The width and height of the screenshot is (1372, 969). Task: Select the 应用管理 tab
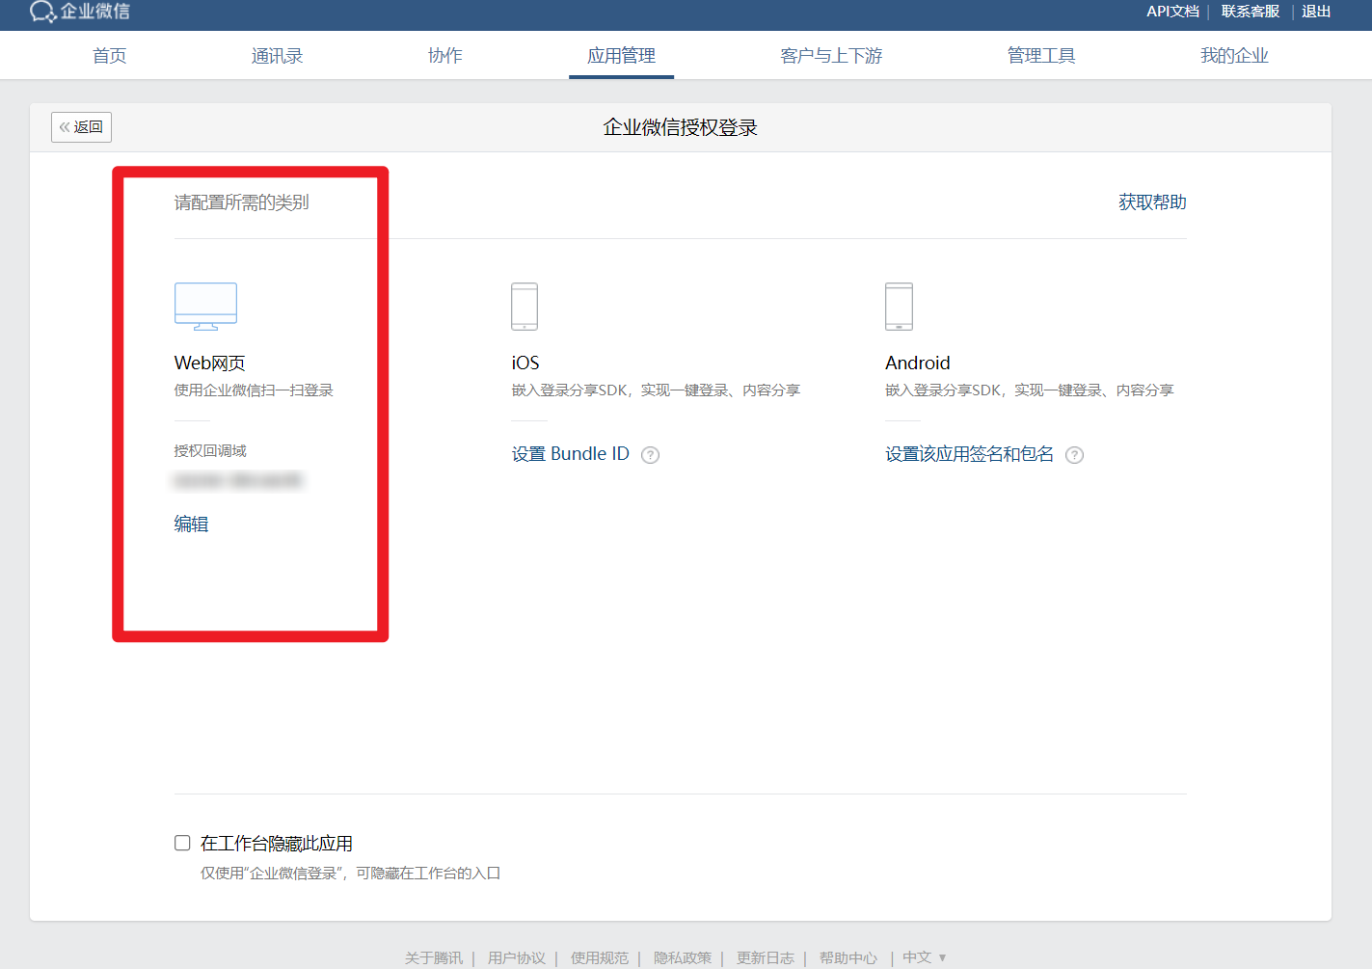(621, 55)
